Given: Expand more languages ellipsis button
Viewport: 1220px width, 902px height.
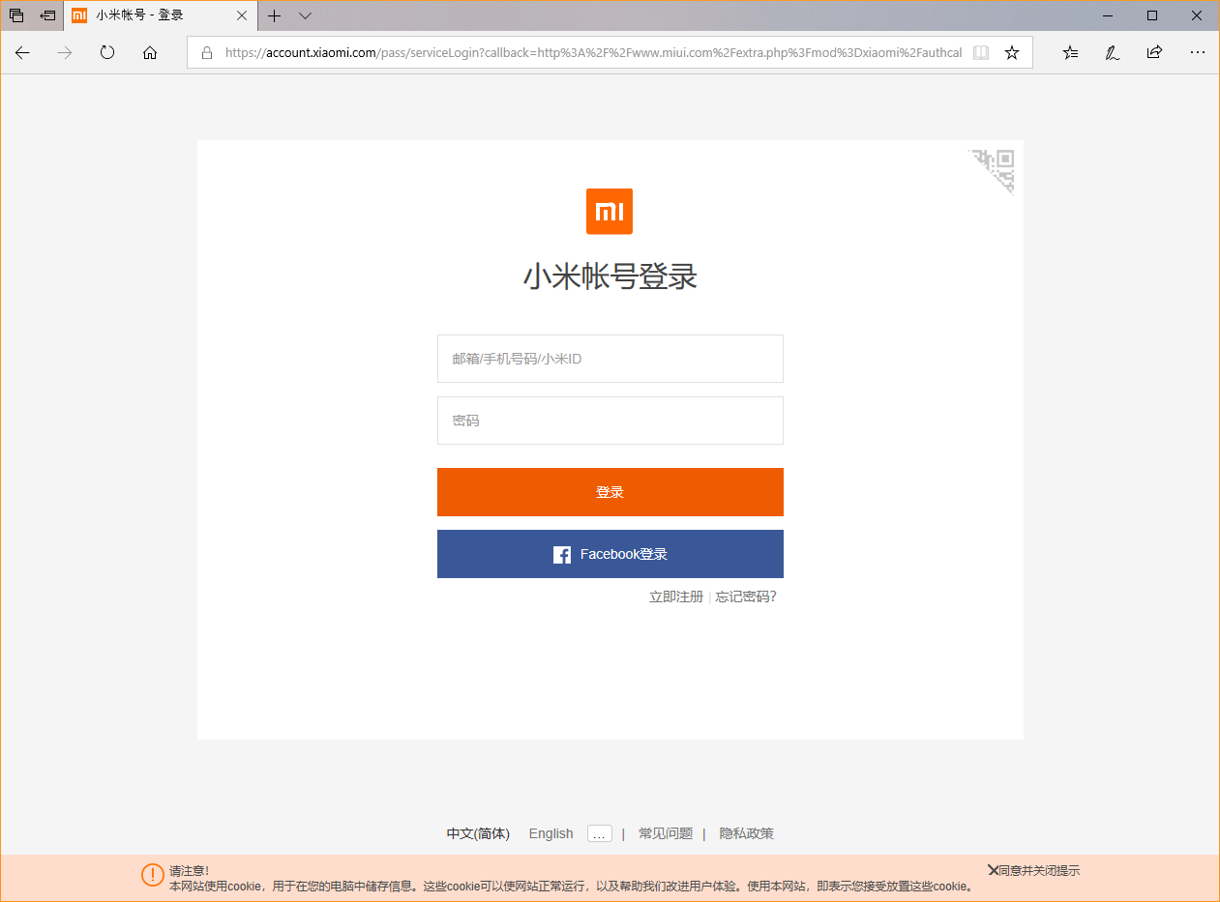Looking at the screenshot, I should coord(600,833).
